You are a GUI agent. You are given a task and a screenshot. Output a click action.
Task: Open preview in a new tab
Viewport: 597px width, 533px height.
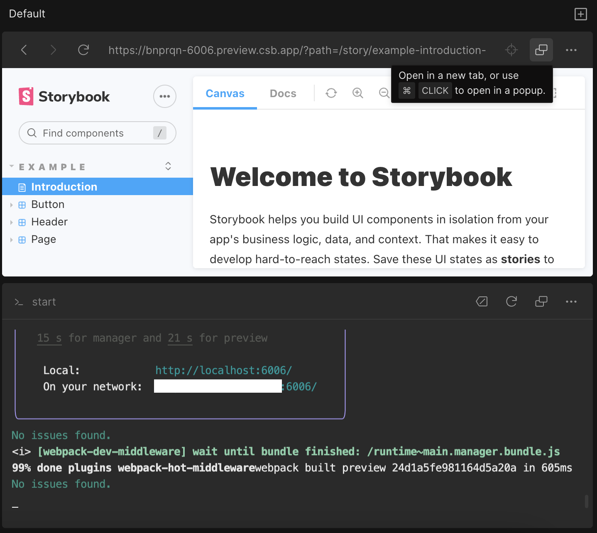point(541,50)
